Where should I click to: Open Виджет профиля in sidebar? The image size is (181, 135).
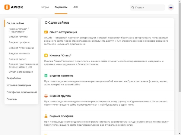pos(19,42)
